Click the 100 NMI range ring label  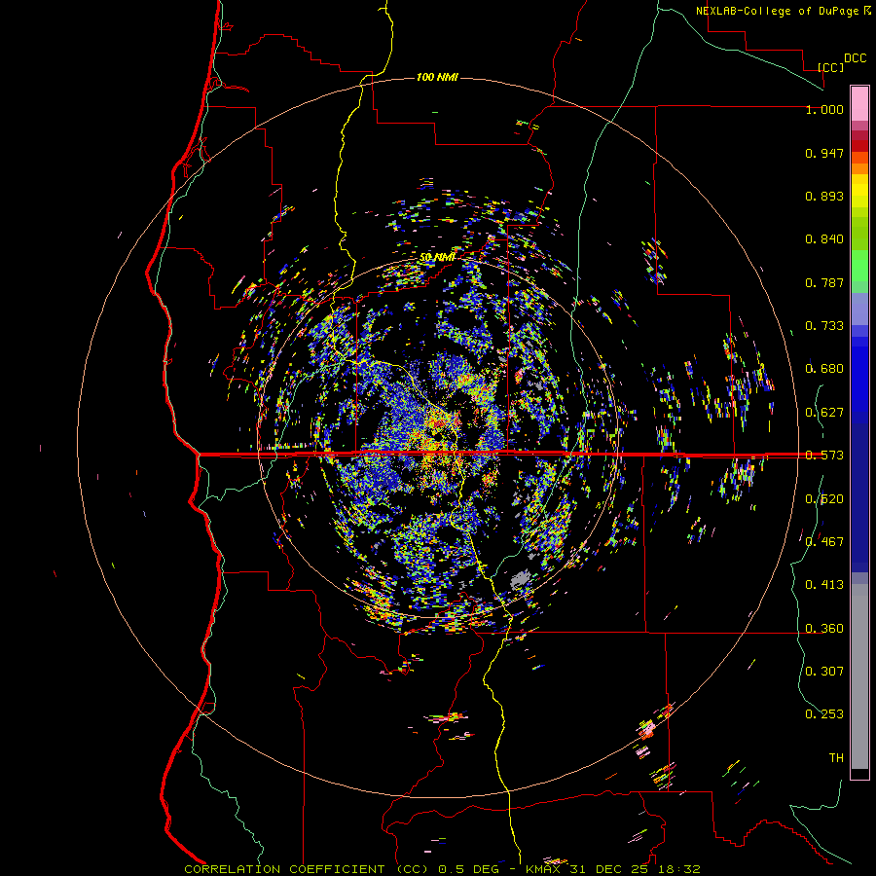[437, 77]
